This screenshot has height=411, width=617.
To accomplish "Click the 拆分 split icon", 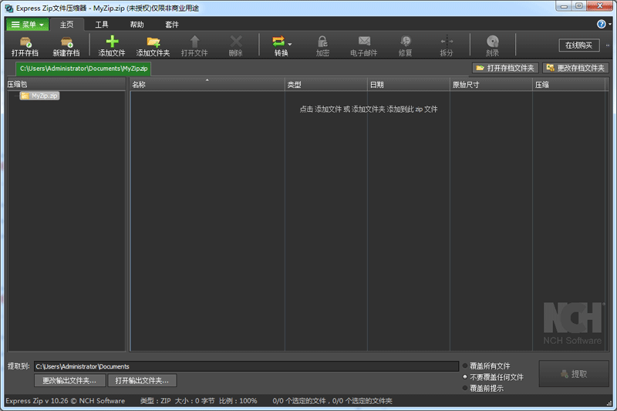I will [x=447, y=42].
